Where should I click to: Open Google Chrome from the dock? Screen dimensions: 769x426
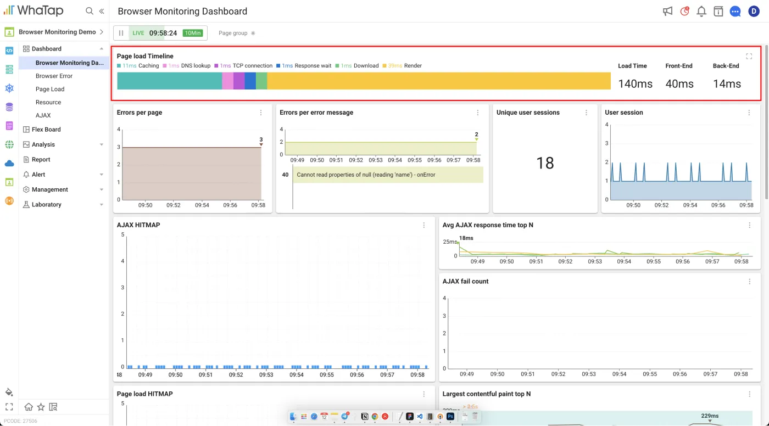click(375, 417)
